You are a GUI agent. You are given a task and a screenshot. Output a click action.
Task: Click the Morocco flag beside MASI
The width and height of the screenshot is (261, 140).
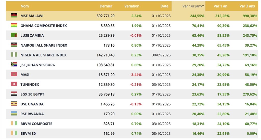14,74
